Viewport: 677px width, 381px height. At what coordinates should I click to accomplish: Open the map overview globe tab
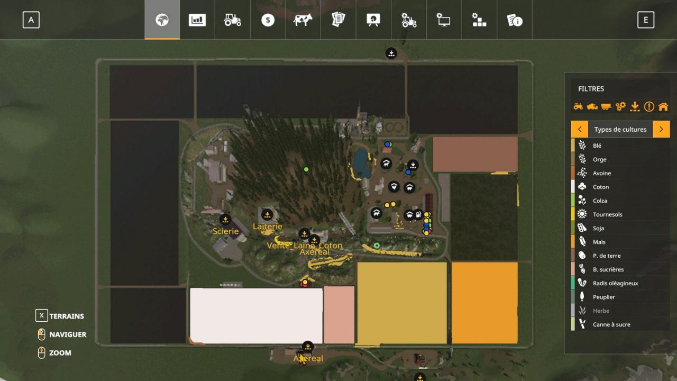tap(162, 20)
